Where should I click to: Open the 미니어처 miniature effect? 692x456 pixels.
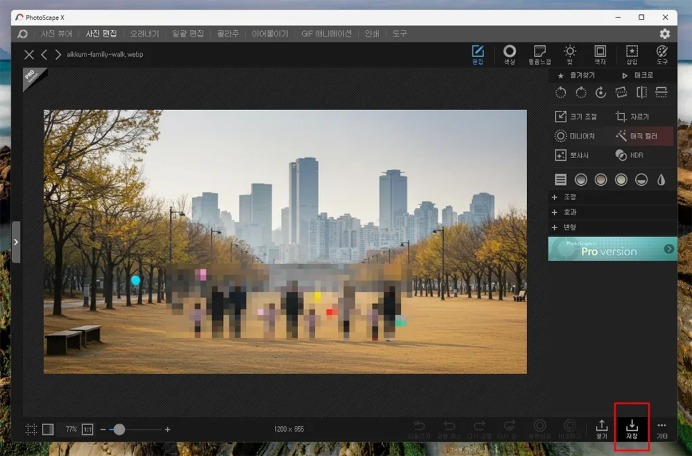575,136
